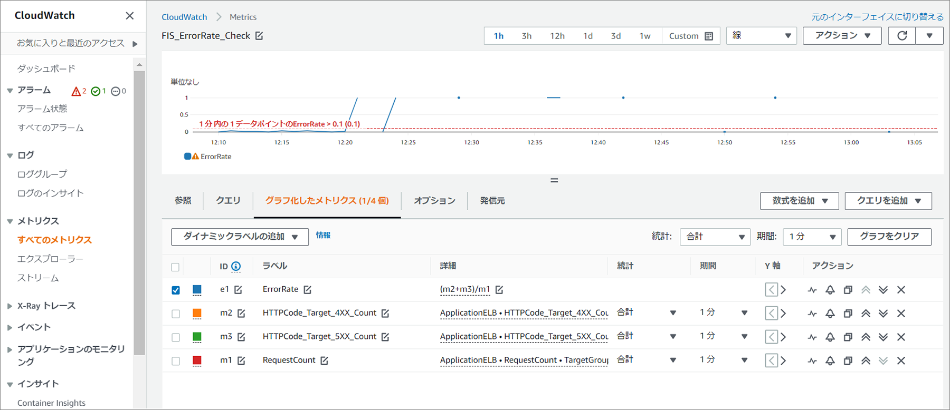Screen dimensions: 950x410
Task: Edit the ErrorRate label pencil icon
Action: point(307,289)
